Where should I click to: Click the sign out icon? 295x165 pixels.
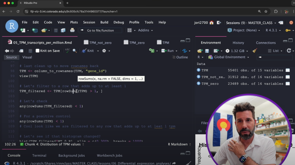tap(219, 23)
